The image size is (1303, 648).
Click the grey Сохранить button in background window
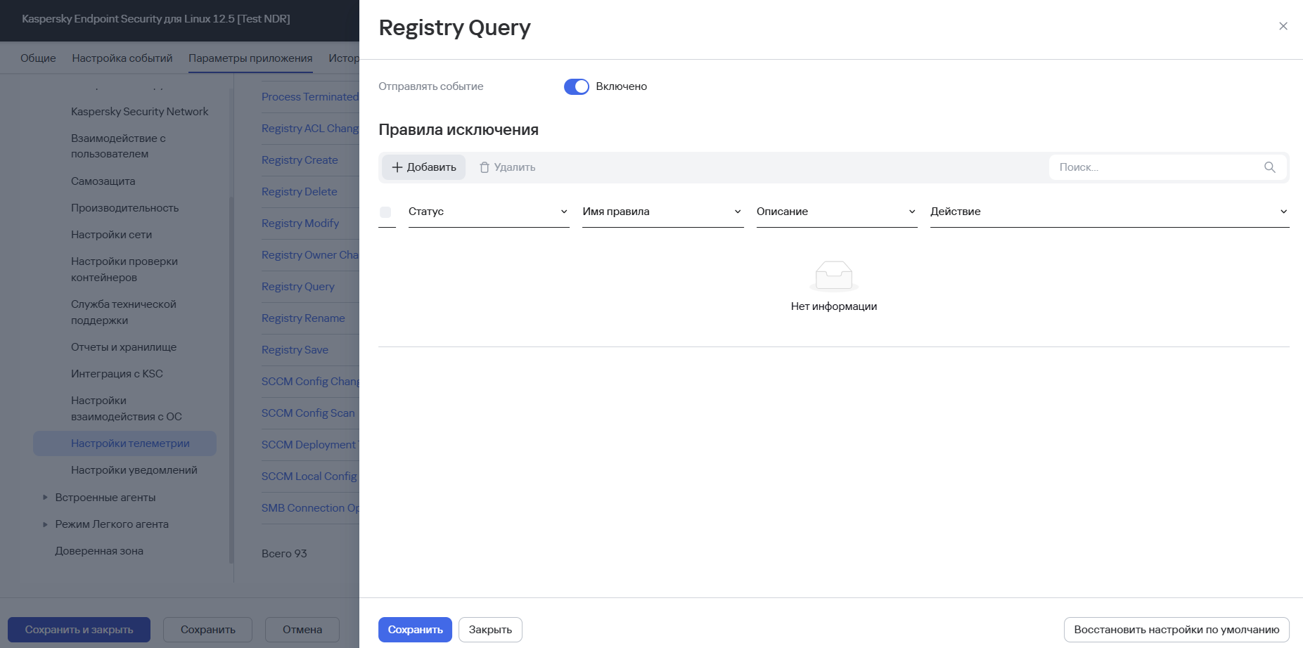[207, 630]
